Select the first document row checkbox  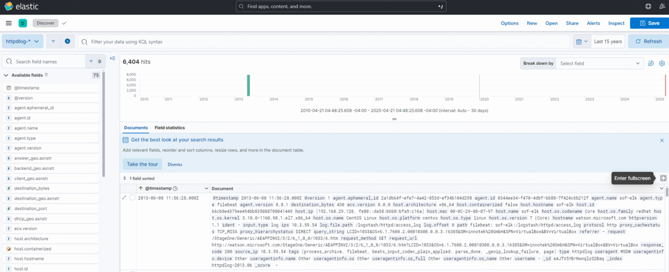point(133,197)
